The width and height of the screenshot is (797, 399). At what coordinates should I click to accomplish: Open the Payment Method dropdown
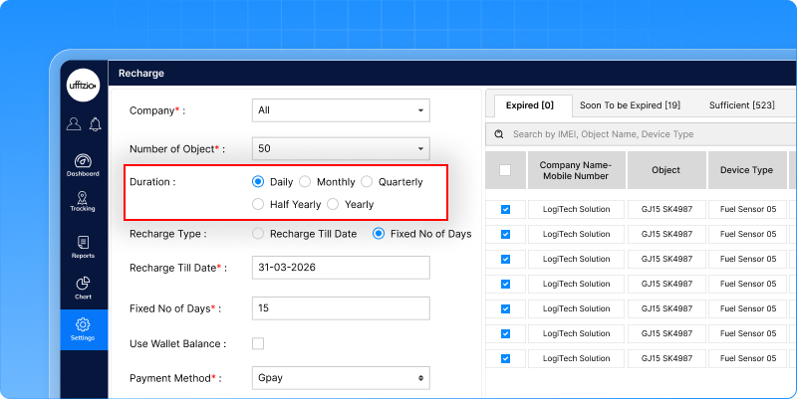(x=341, y=378)
